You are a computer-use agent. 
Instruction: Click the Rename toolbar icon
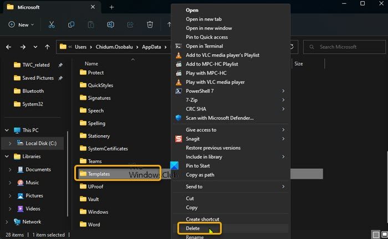110,25
